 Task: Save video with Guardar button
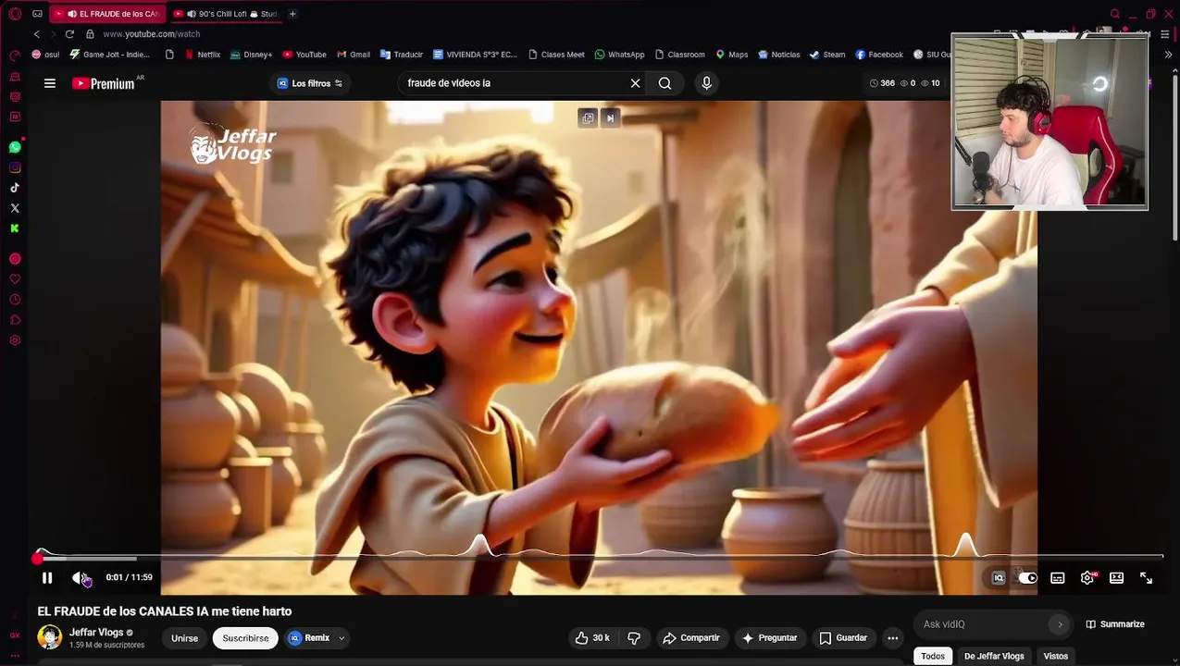coord(843,637)
